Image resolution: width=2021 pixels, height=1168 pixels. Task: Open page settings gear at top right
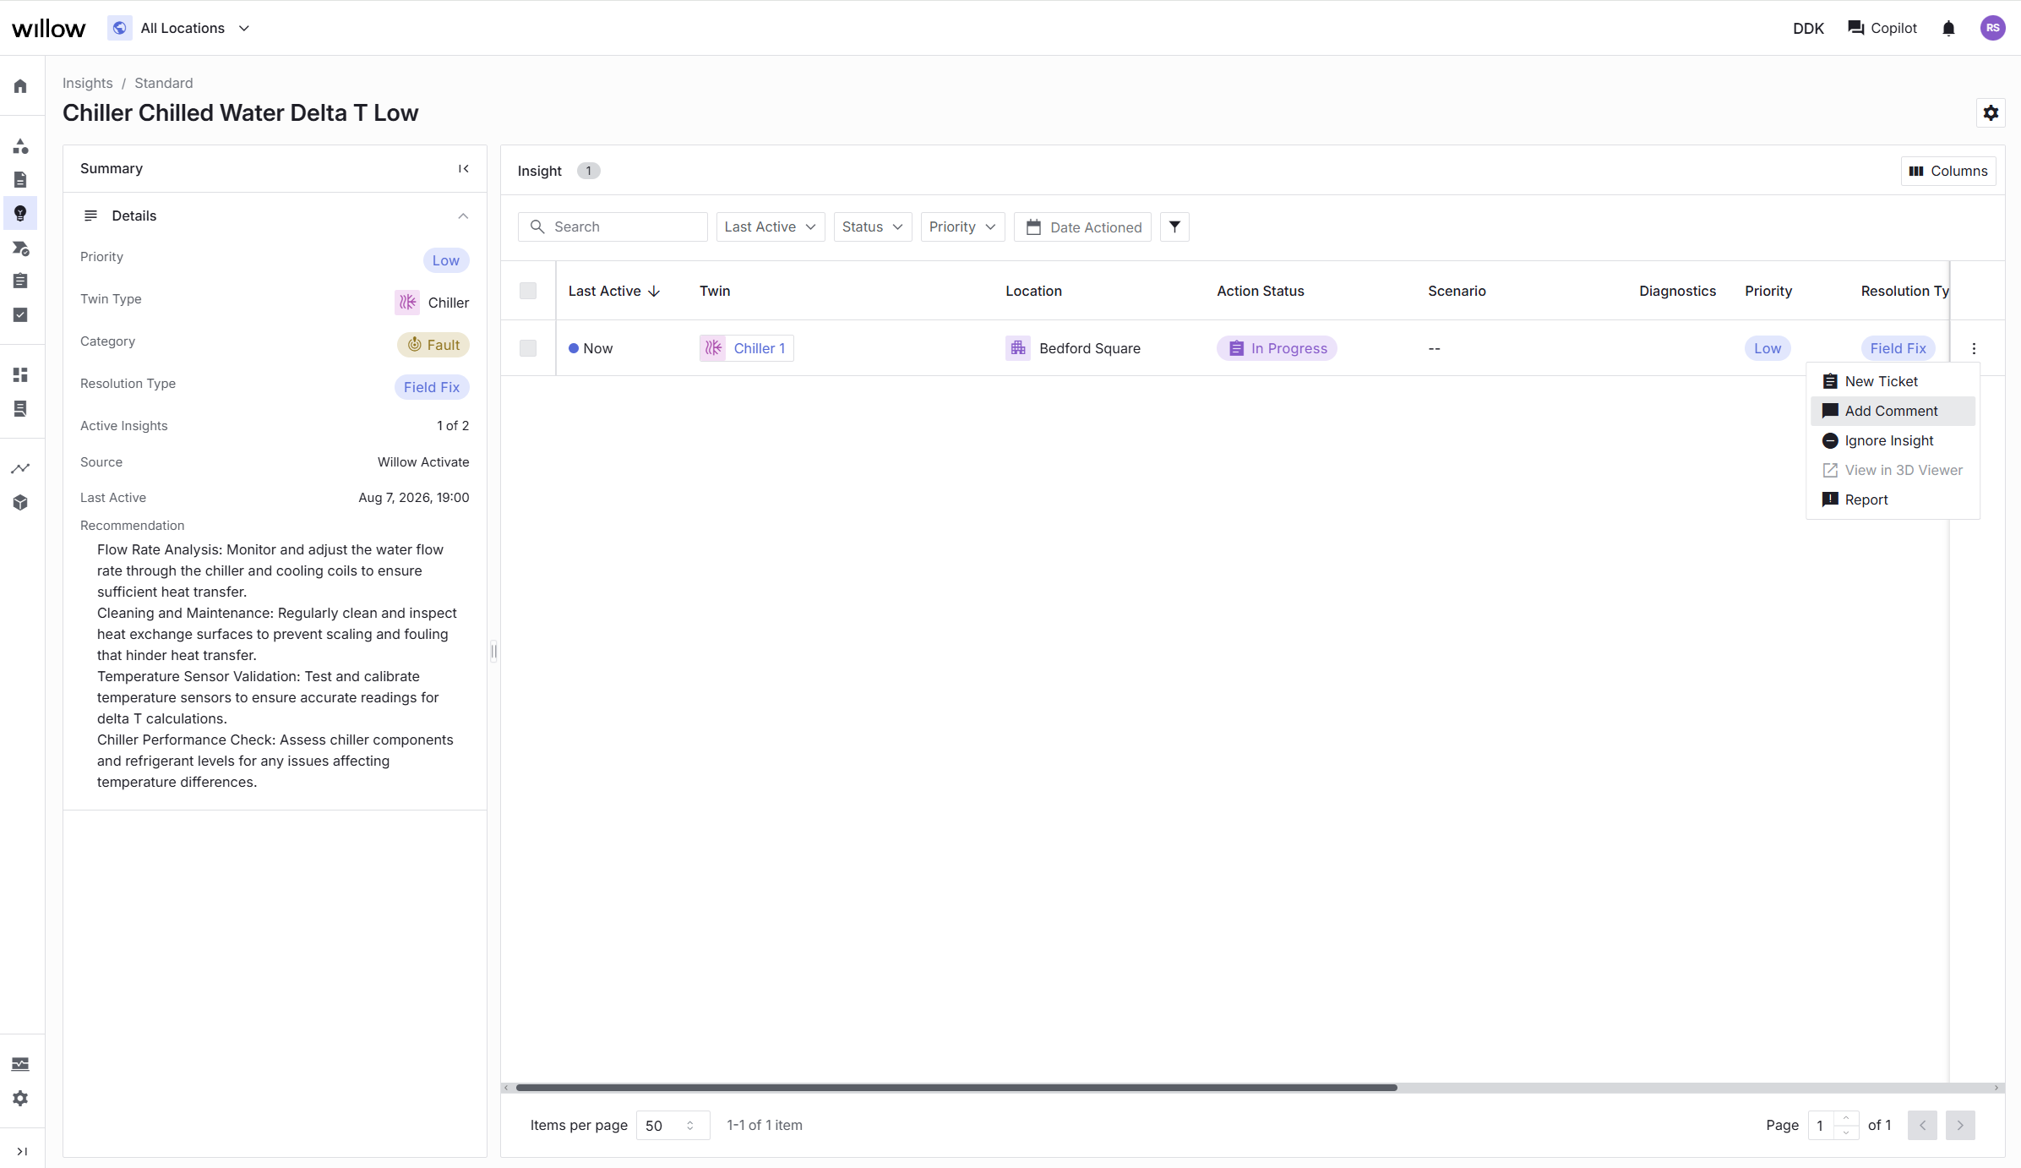[1991, 112]
